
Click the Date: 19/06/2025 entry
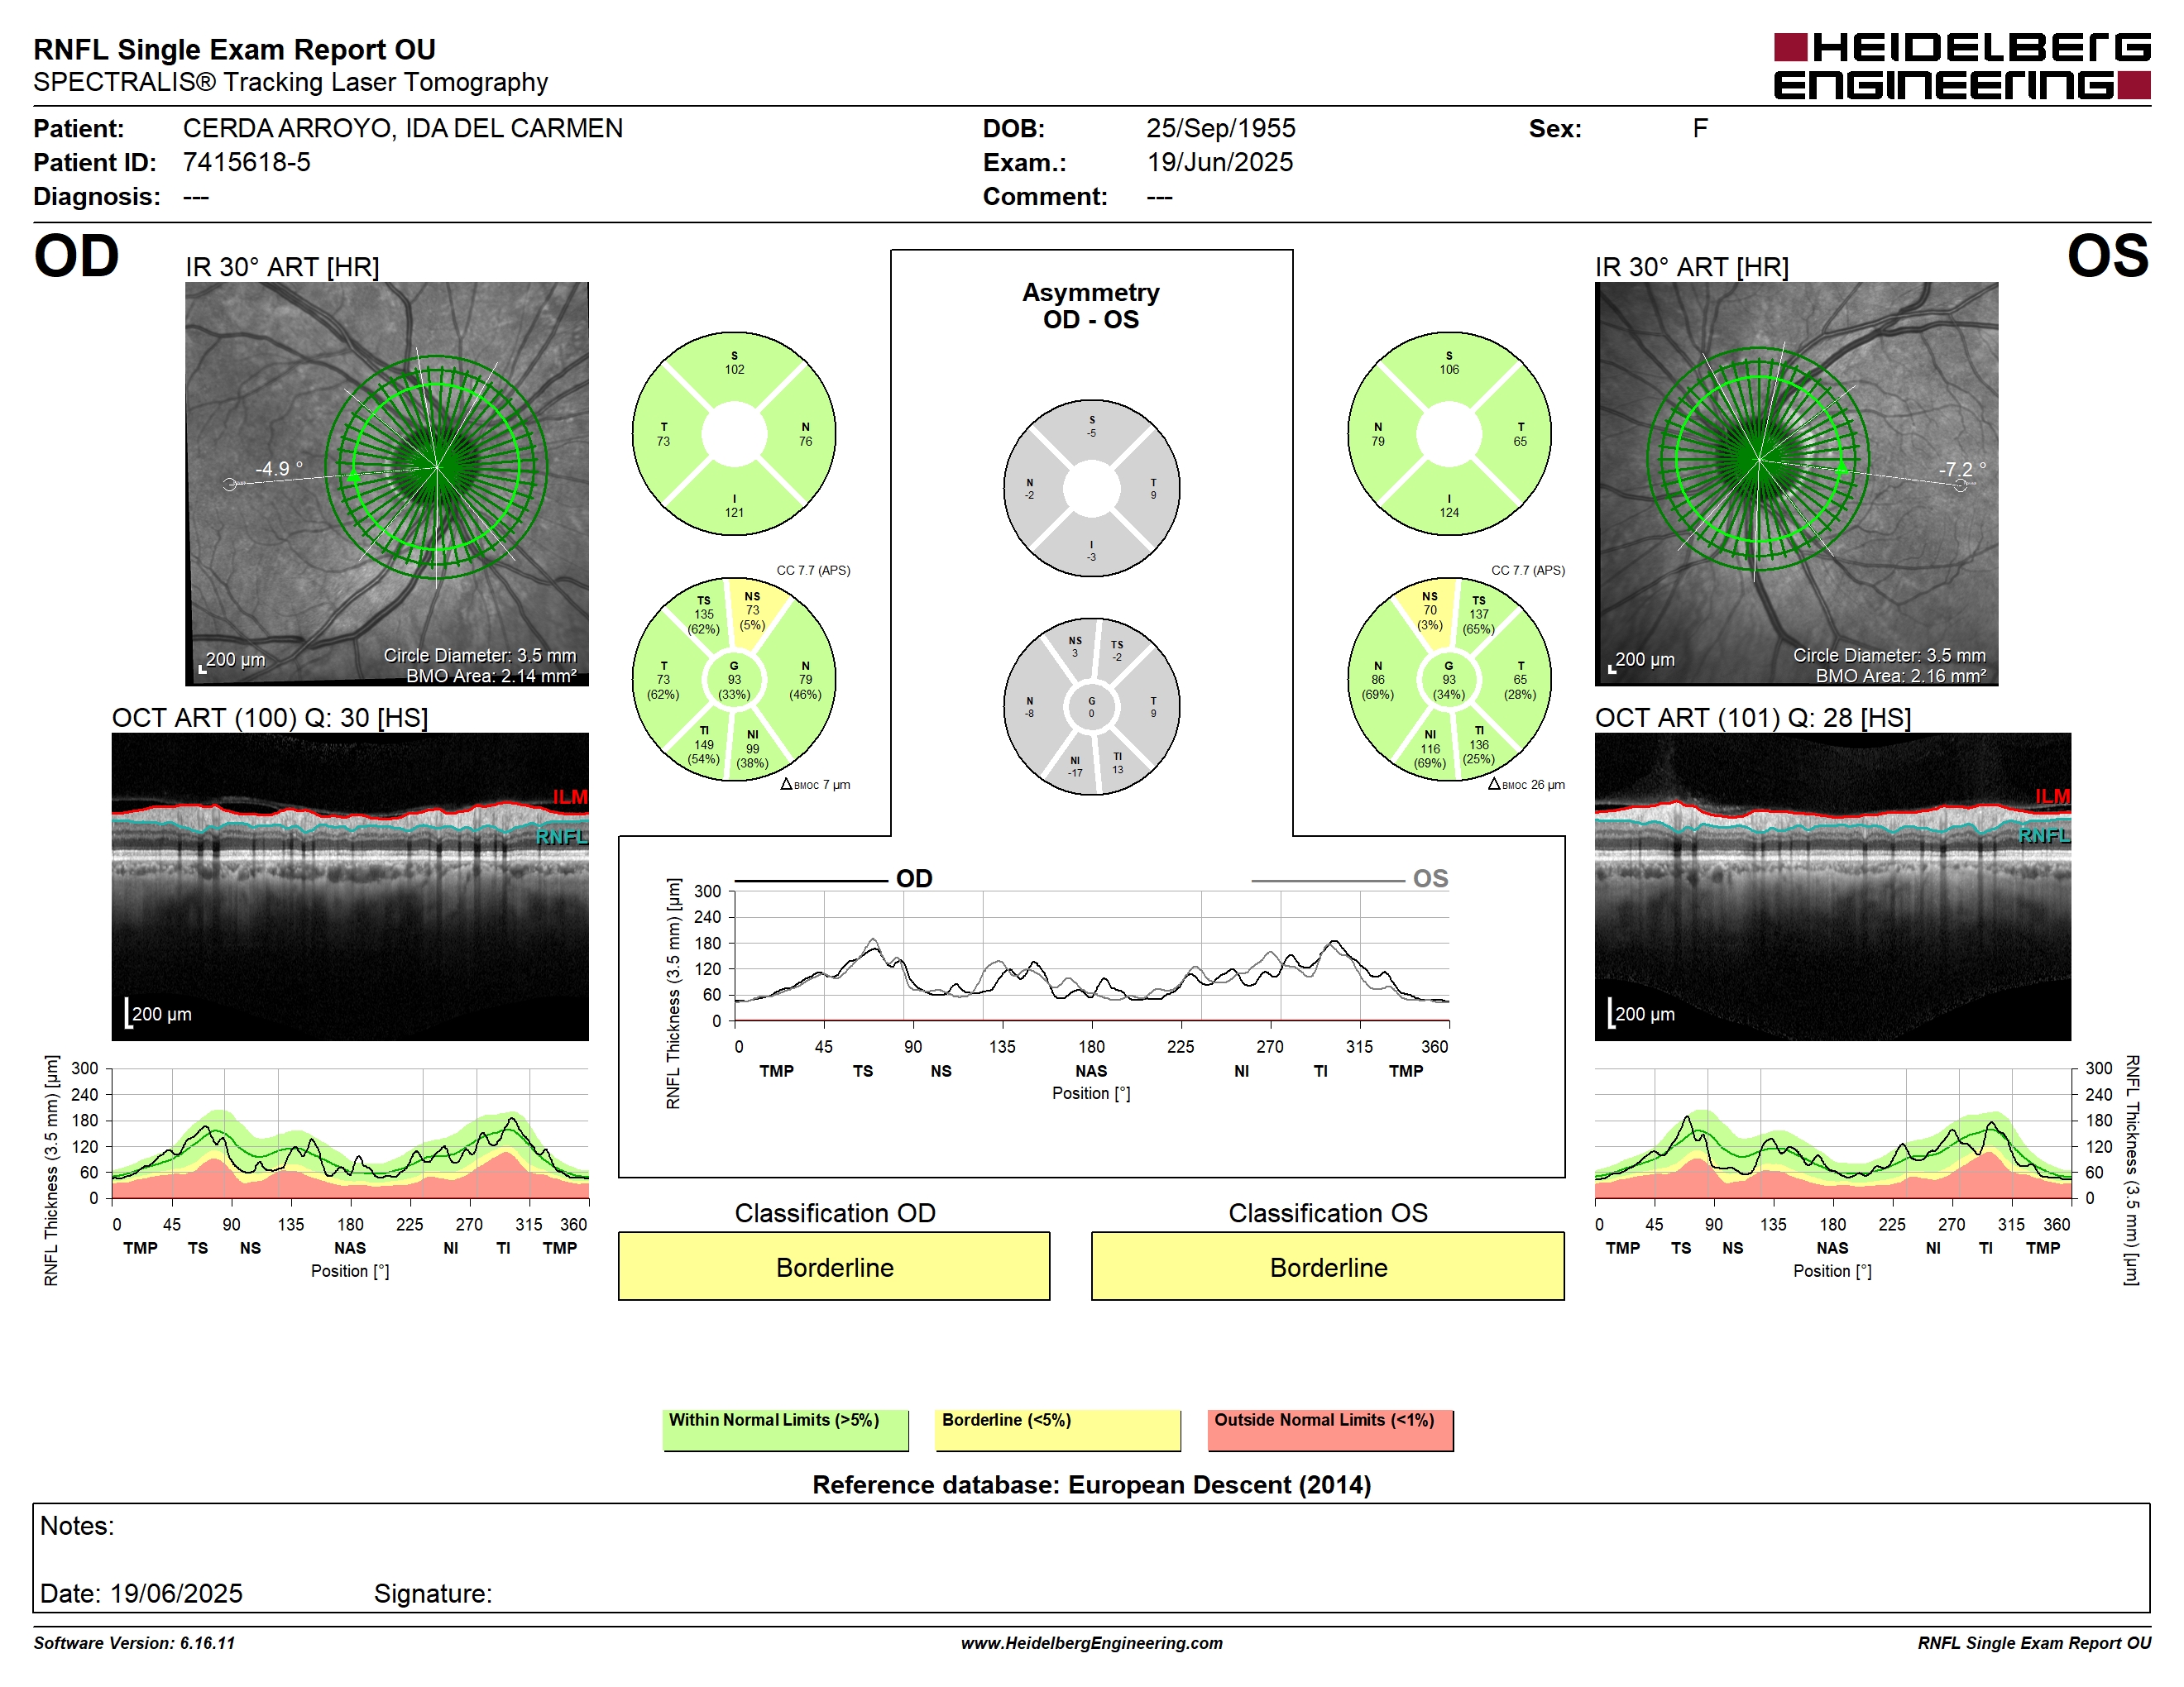tap(141, 1593)
